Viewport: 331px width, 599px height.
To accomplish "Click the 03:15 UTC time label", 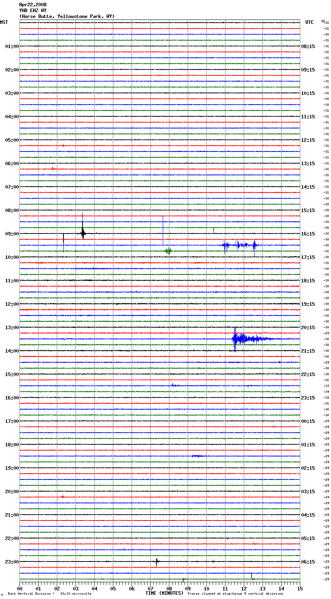I will pos(308,492).
